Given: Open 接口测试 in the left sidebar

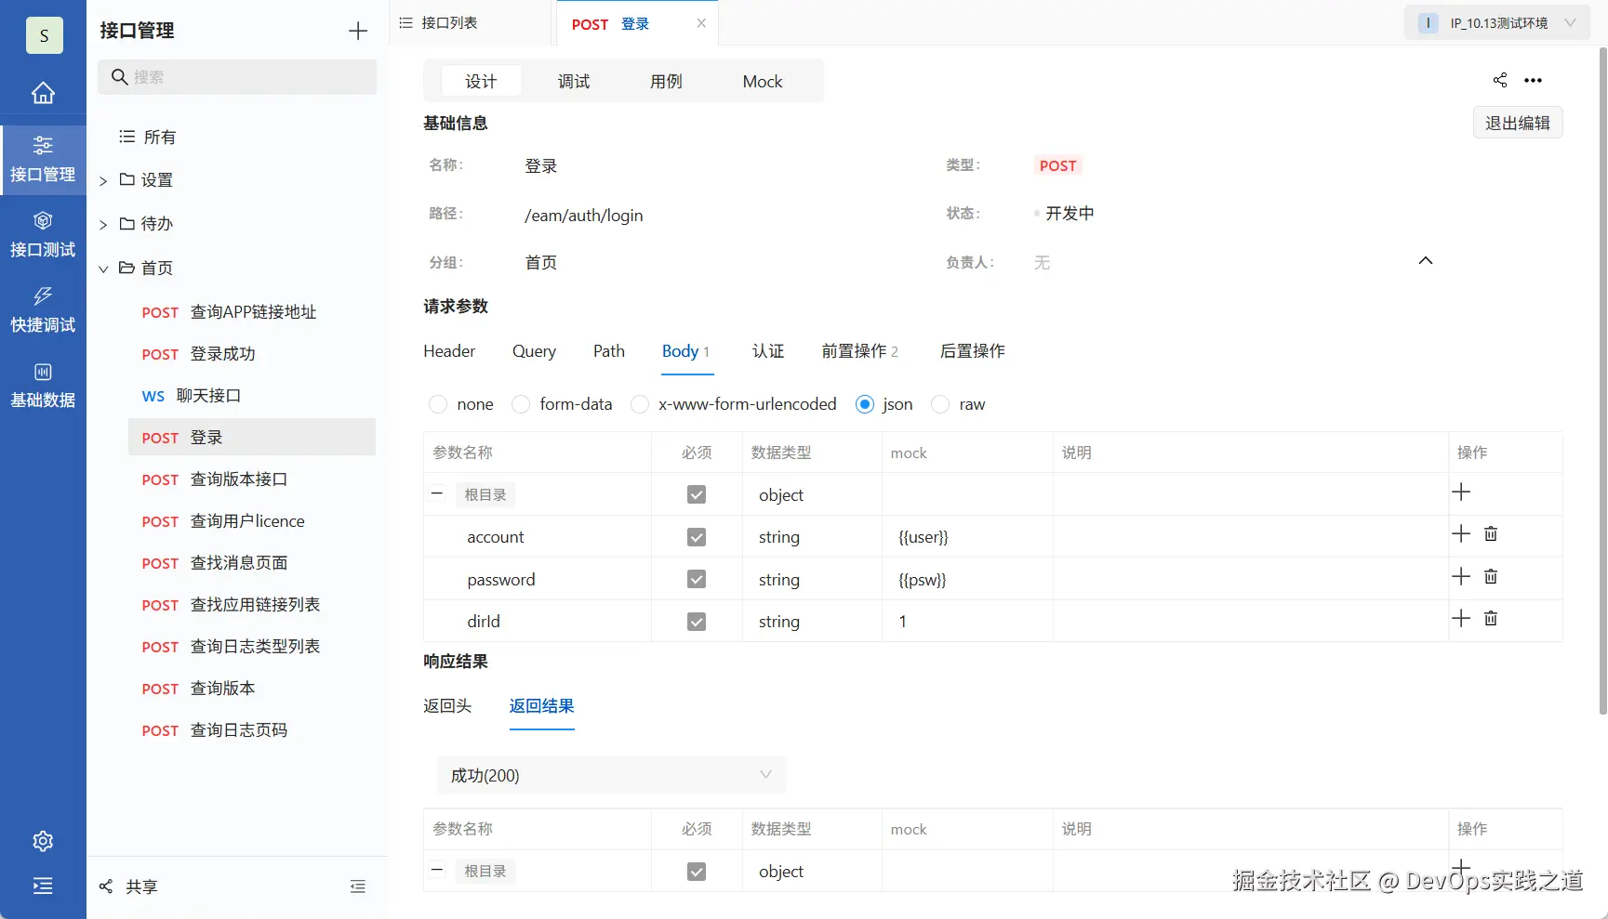Looking at the screenshot, I should pyautogui.click(x=43, y=235).
